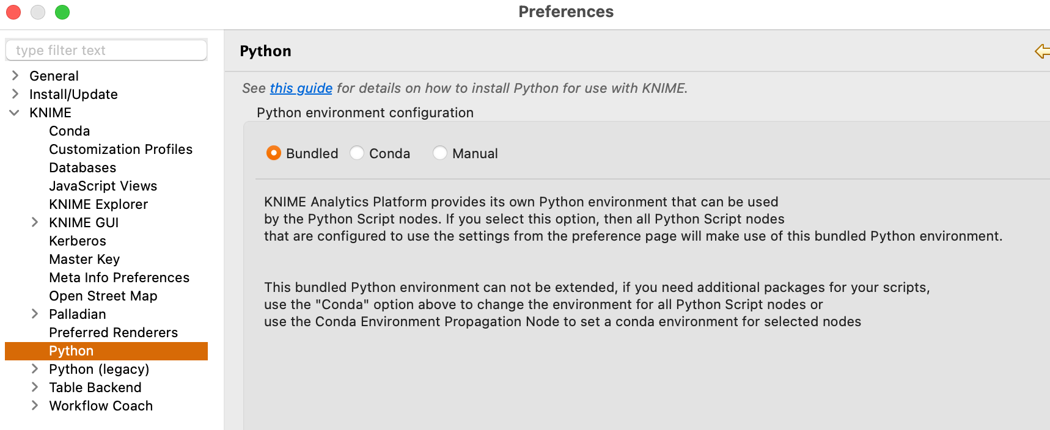Choose the Manual environment option
The width and height of the screenshot is (1050, 430).
click(x=440, y=153)
